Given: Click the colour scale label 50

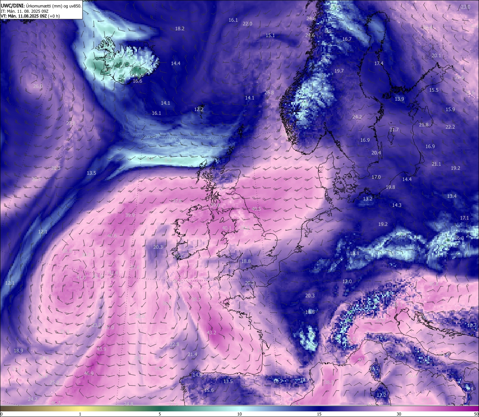Looking at the screenshot, I should 476,414.
